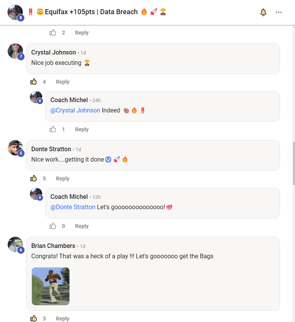Click Coach Michel's avatar beside "Indeed" reply
The height and width of the screenshot is (322, 295).
(x=36, y=97)
